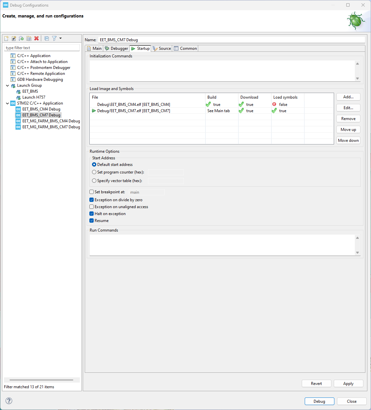The image size is (371, 410).
Task: Click the Run Commands text area
Action: tap(222, 245)
